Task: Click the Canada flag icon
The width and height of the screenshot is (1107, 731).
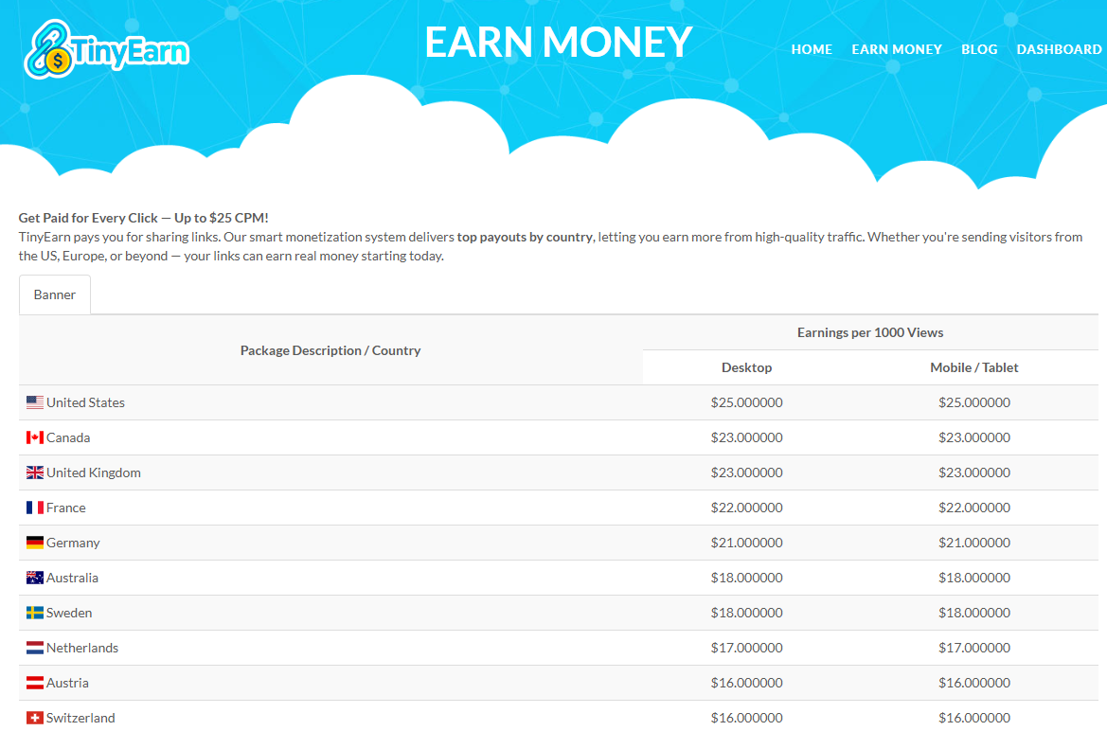Action: point(35,437)
